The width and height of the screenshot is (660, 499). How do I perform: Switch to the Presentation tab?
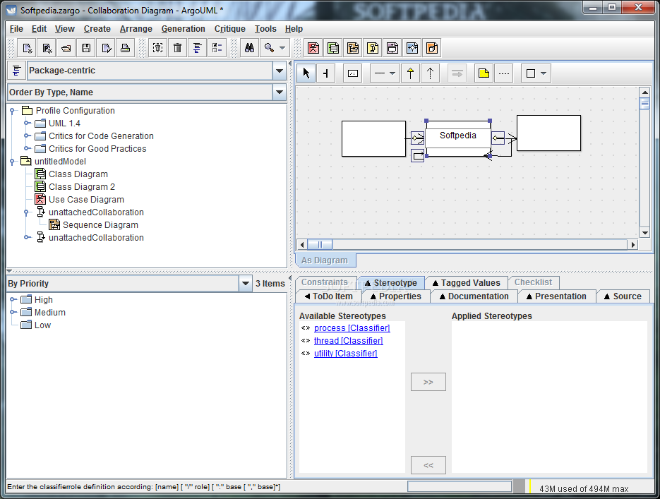(x=556, y=296)
